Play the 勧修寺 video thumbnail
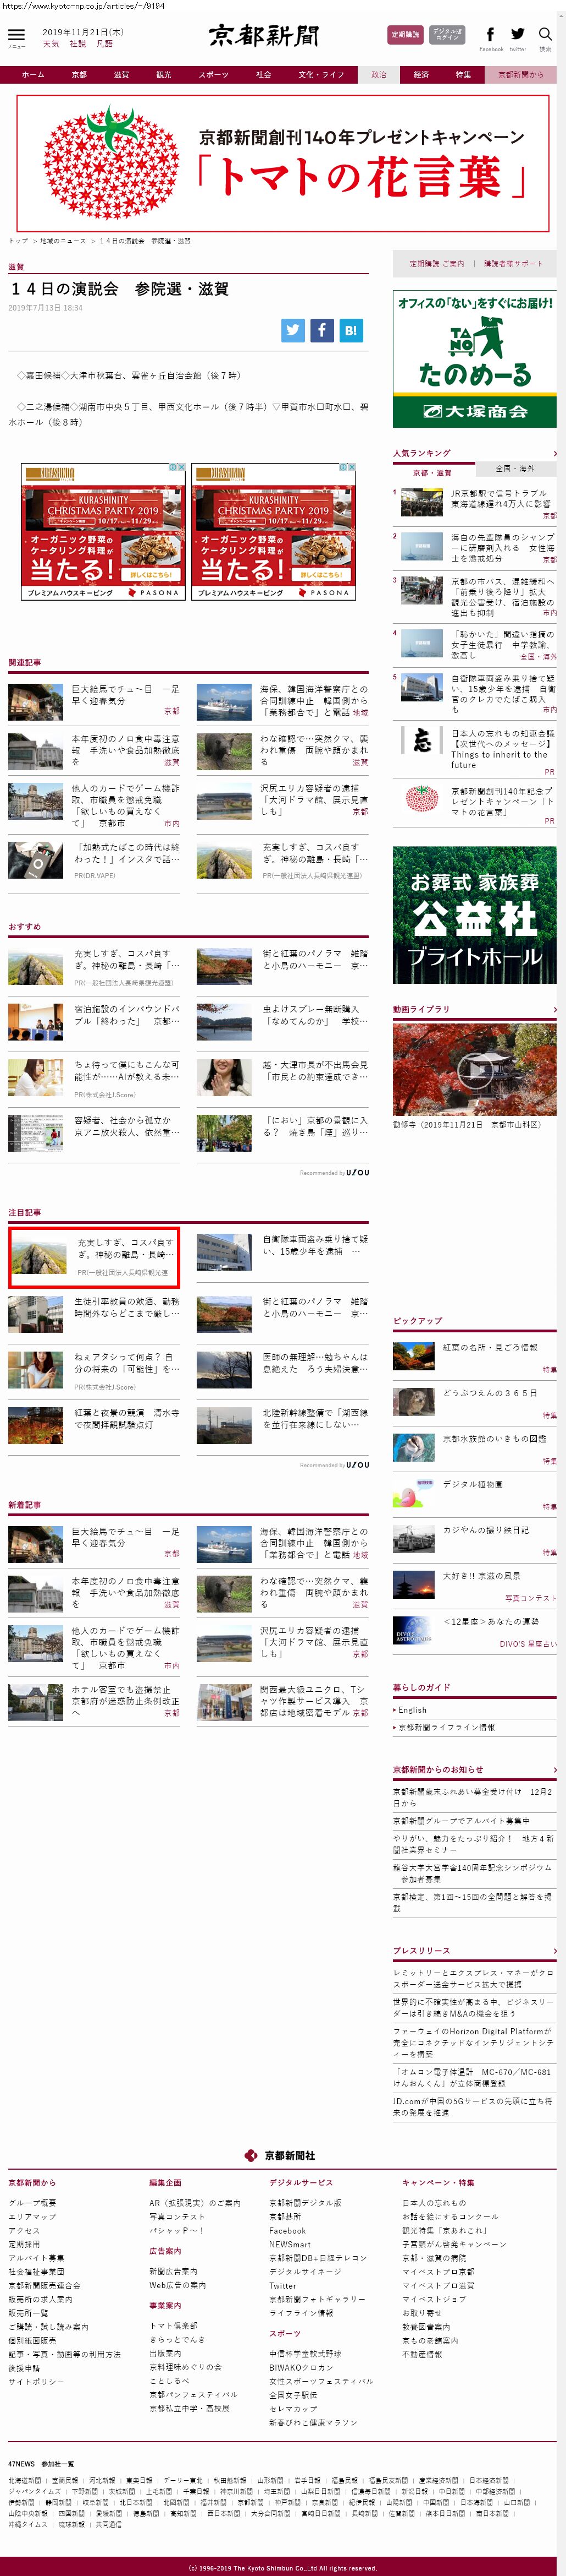Image resolution: width=566 pixels, height=2576 pixels. click(473, 1070)
